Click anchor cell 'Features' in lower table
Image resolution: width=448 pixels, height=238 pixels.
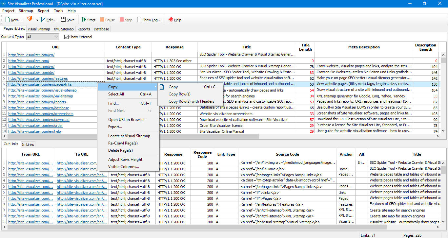click(346, 204)
